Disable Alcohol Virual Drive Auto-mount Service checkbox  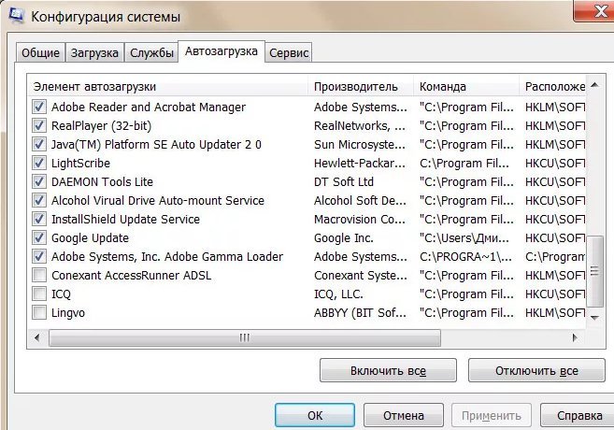point(38,200)
